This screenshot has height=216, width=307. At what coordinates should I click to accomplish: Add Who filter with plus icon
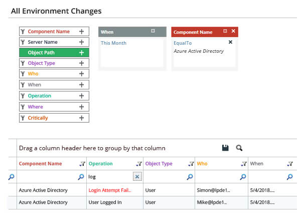coord(81,74)
